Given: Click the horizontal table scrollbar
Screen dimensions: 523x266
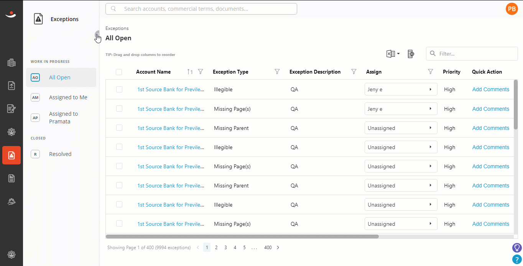Looking at the screenshot, I should point(242,236).
